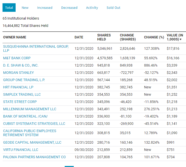Image resolution: width=186 pixels, height=167 pixels.
Task: Open D. E. Shaw & Co., Inc. link
Action: click(21, 65)
